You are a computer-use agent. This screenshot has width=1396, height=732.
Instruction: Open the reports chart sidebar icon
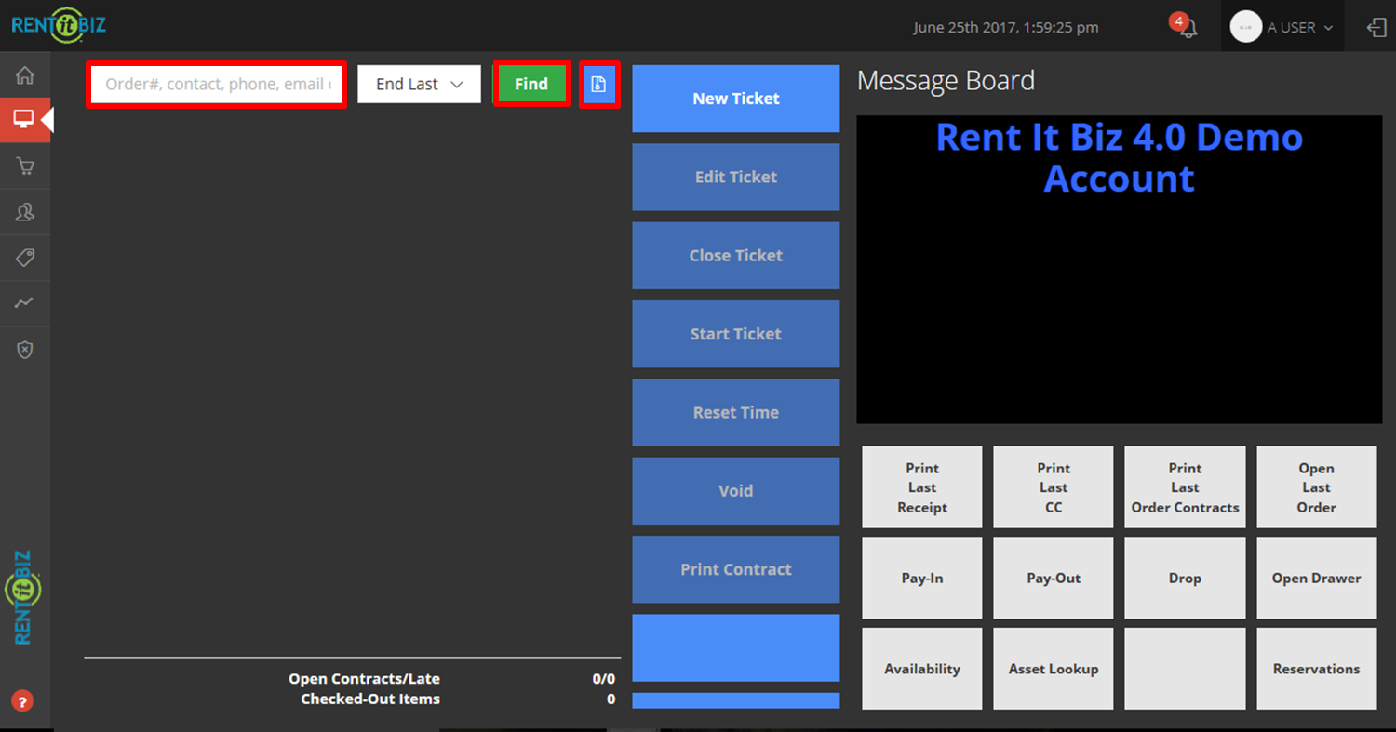25,303
